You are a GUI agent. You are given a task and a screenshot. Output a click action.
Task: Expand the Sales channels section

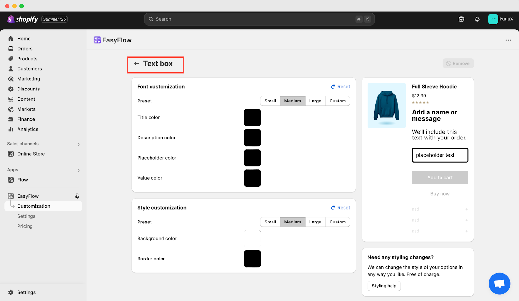pos(78,144)
